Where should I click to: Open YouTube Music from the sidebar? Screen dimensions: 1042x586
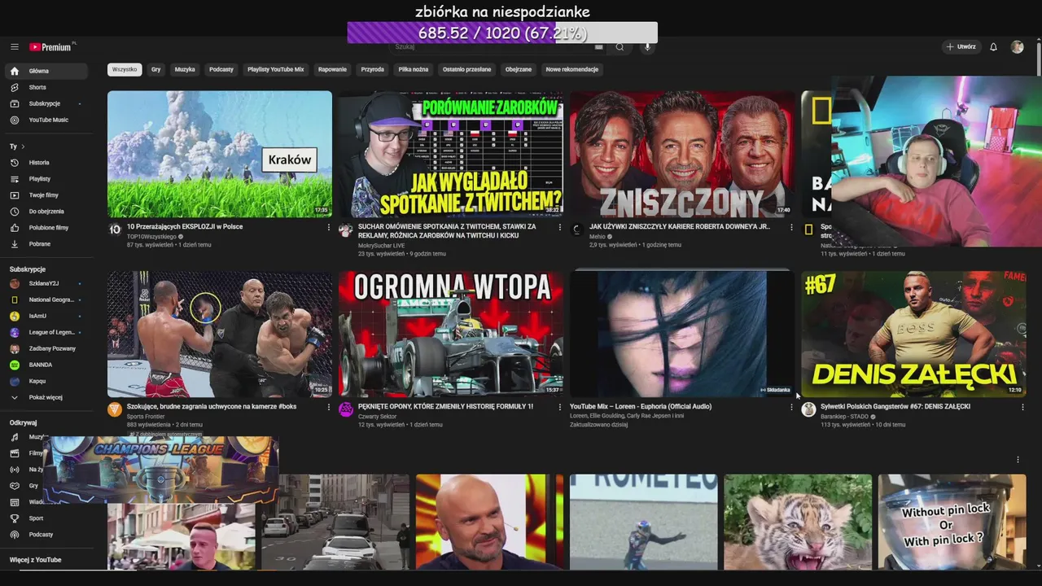(x=46, y=120)
